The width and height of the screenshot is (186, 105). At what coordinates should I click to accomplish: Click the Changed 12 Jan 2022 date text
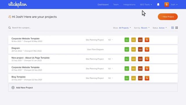pyautogui.click(x=33, y=60)
